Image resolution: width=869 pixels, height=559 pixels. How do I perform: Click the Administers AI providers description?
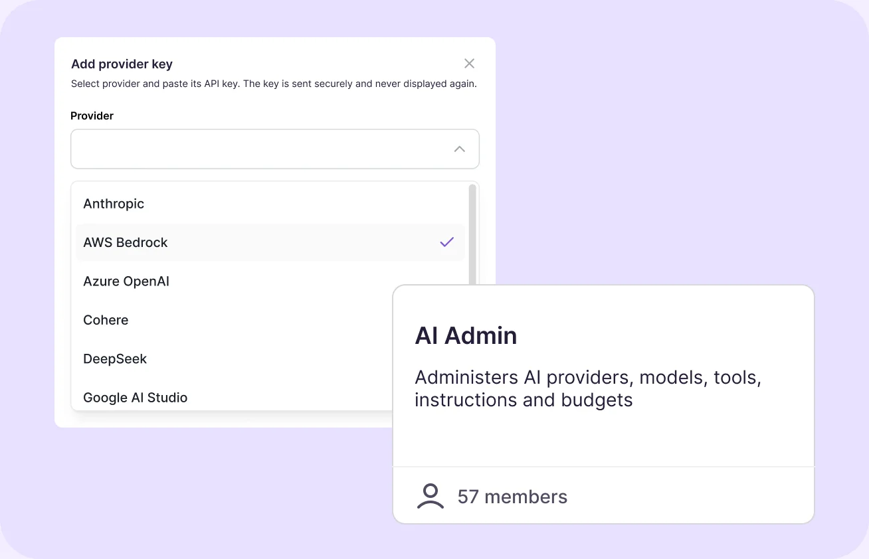point(588,388)
